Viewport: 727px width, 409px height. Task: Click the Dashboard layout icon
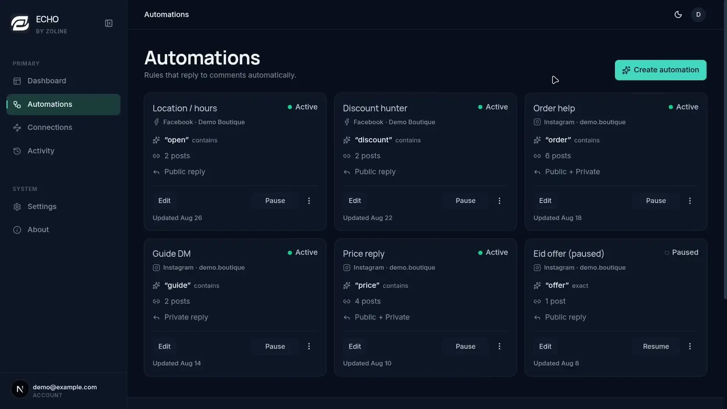17,81
